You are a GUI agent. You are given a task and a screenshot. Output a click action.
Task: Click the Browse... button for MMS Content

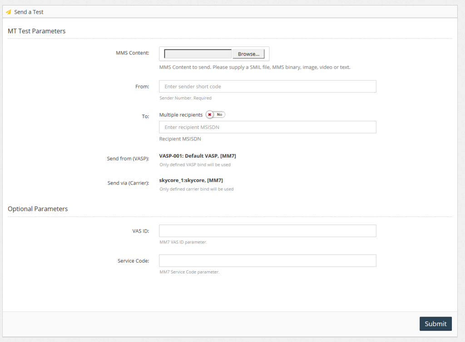coord(248,54)
